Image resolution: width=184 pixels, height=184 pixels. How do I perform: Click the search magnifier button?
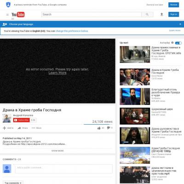pyautogui.click(x=147, y=14)
